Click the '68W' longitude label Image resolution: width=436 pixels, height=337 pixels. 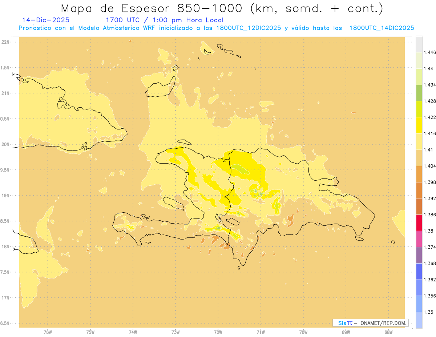point(388,332)
